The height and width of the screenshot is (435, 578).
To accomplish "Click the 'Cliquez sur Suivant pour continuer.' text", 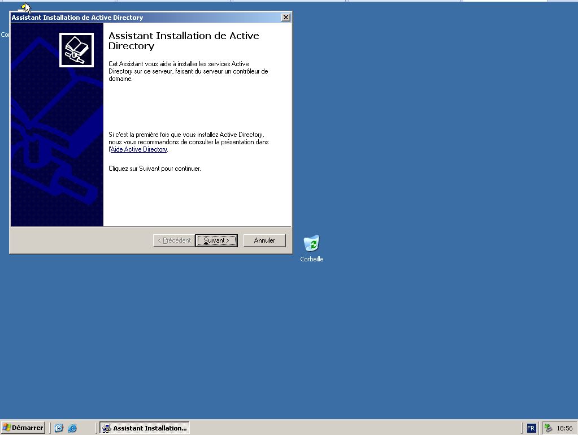I will [155, 169].
